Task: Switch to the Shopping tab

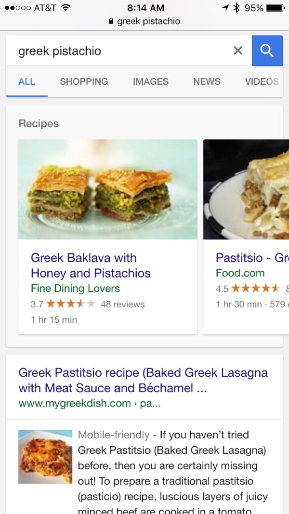Action: [x=84, y=81]
